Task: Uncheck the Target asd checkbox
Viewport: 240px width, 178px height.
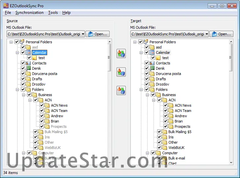Action: [x=147, y=47]
